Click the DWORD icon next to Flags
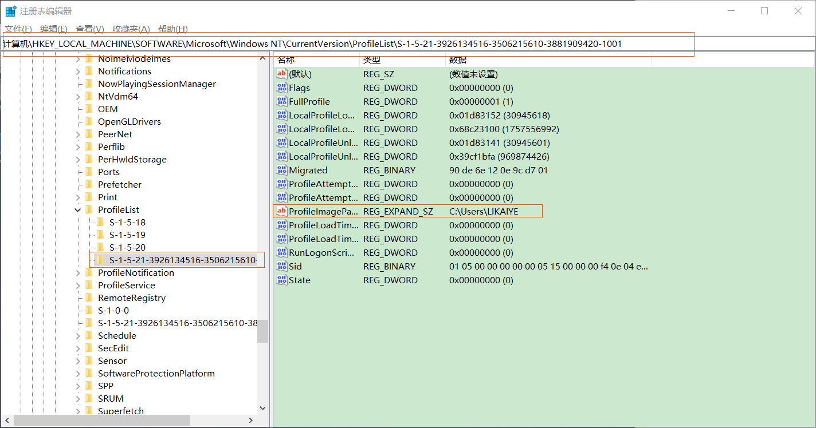This screenshot has height=428, width=816. tap(281, 88)
